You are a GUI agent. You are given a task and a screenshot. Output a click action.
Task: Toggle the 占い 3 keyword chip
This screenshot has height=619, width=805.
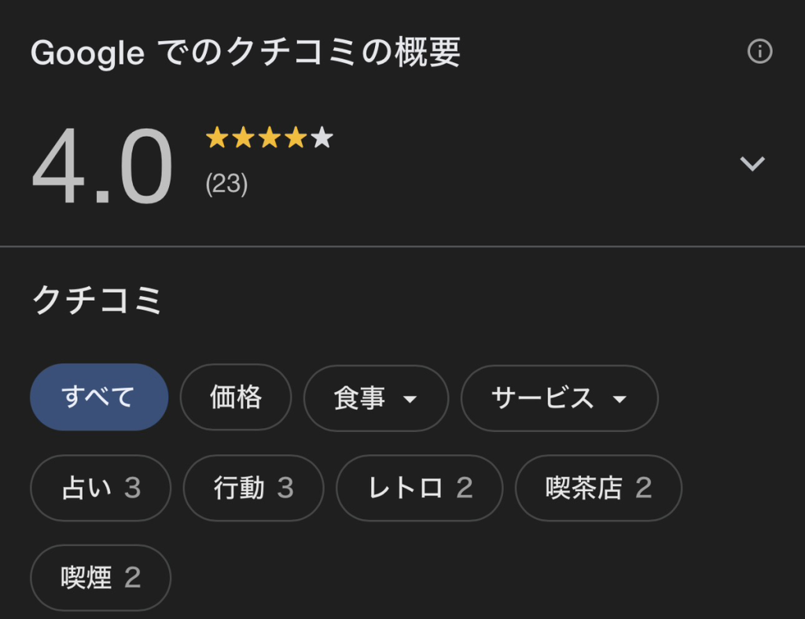pos(101,488)
